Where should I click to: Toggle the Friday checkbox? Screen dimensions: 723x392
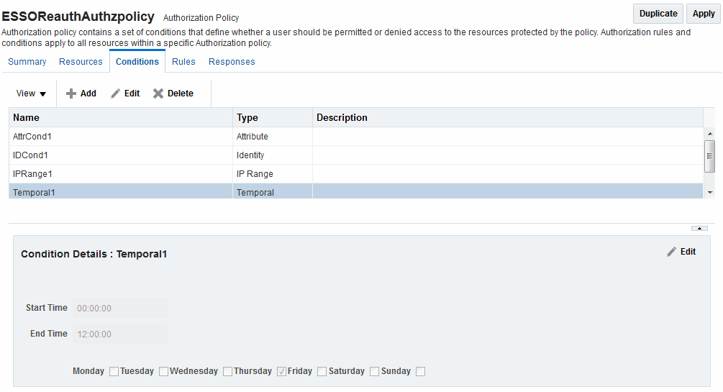322,372
